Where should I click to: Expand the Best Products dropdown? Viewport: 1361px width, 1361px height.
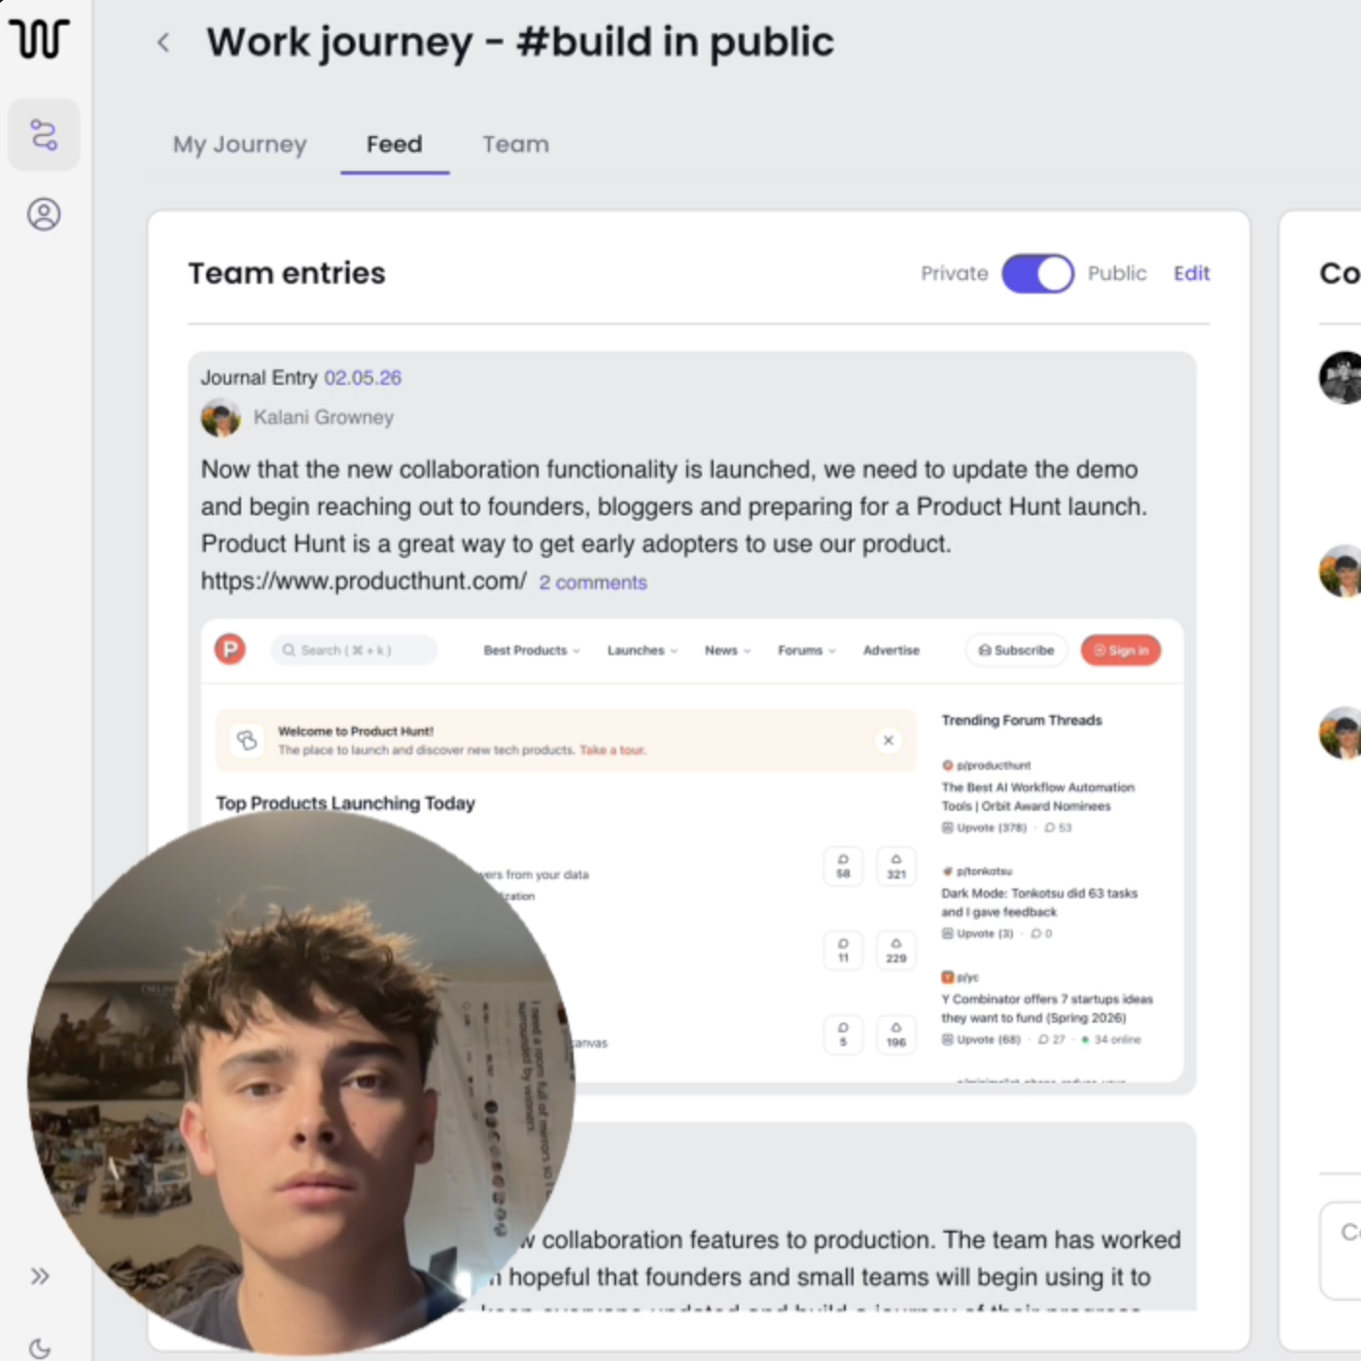click(x=531, y=650)
